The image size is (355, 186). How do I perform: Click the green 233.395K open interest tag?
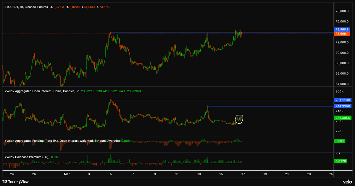[x=342, y=117]
